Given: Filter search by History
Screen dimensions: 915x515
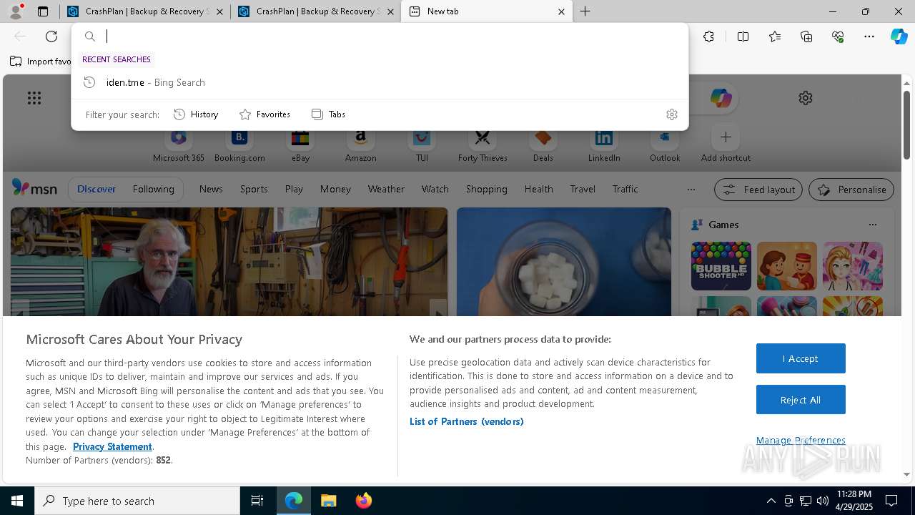Looking at the screenshot, I should (196, 114).
